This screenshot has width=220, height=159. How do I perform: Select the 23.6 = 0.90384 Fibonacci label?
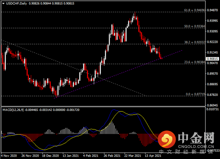[195, 62]
